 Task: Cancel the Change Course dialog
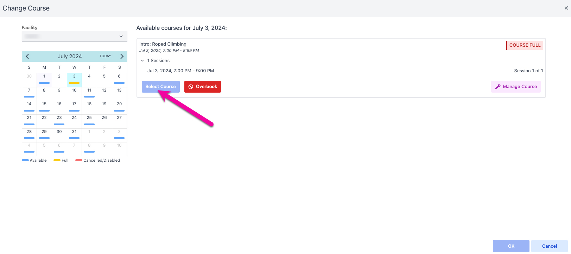tap(550, 246)
